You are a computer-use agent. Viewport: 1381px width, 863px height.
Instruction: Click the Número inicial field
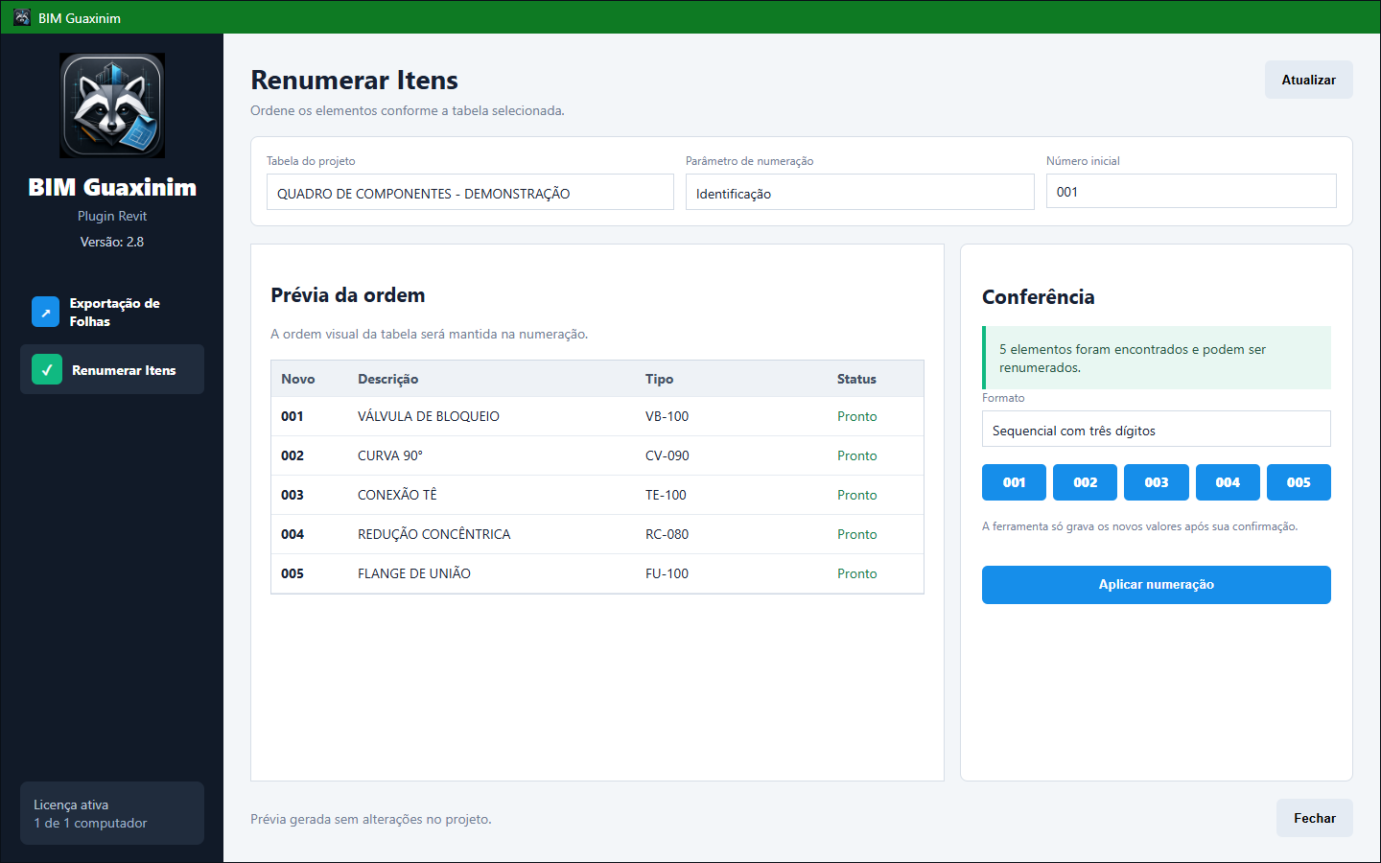(x=1191, y=191)
